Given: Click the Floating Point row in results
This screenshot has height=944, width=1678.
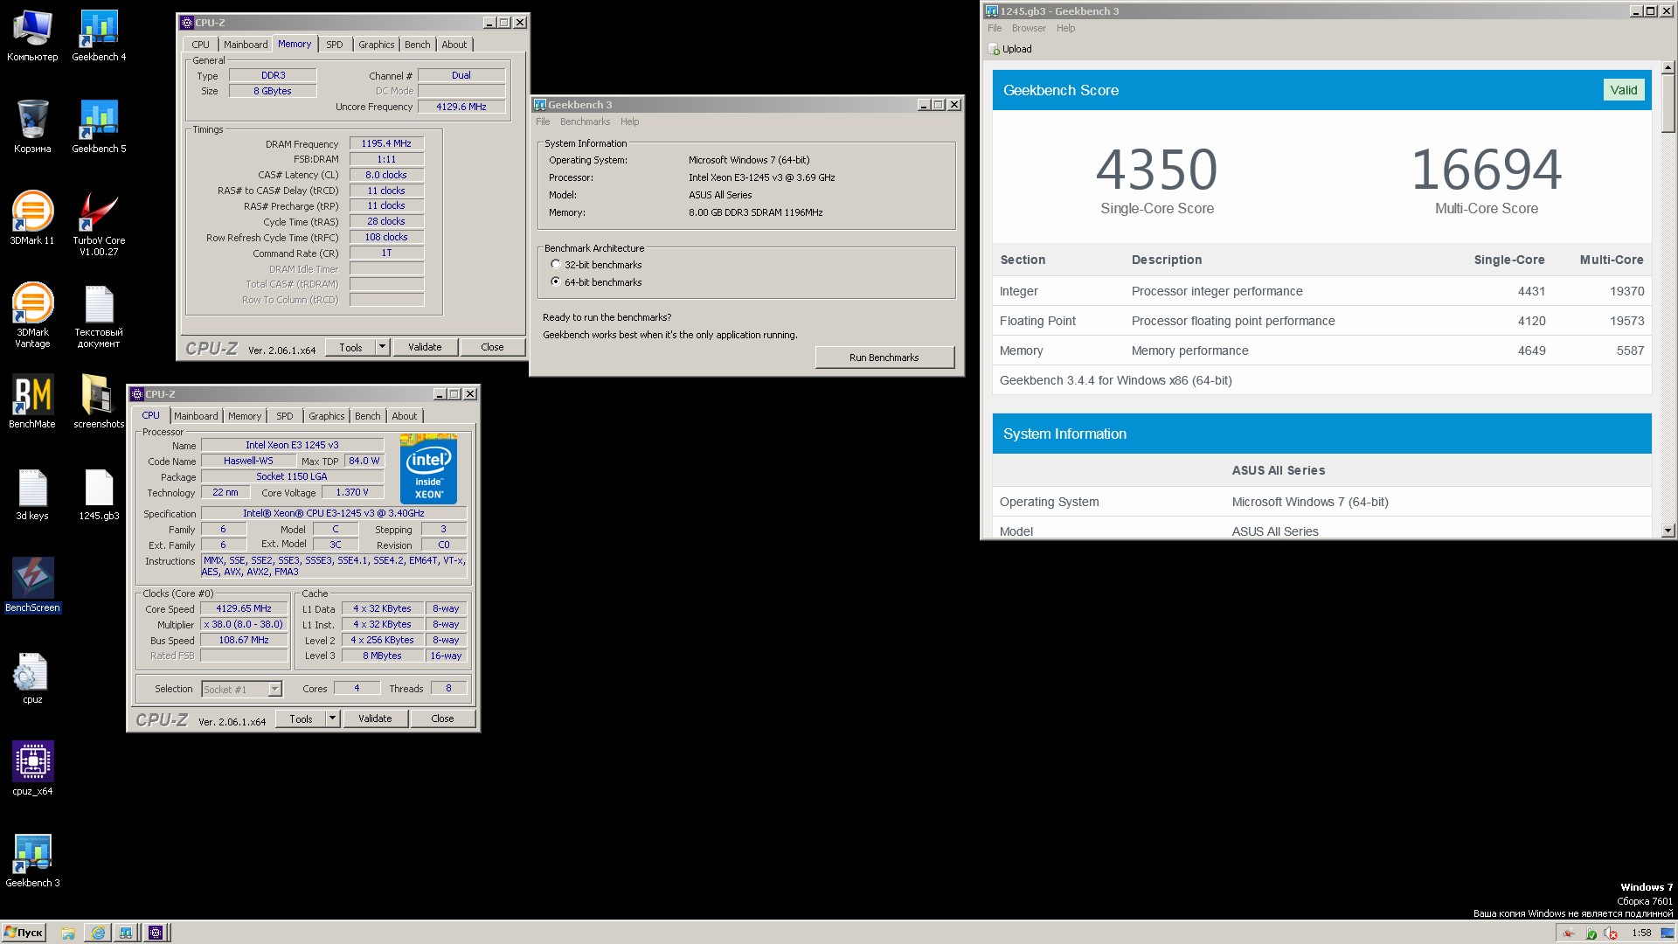Looking at the screenshot, I should tap(1321, 321).
